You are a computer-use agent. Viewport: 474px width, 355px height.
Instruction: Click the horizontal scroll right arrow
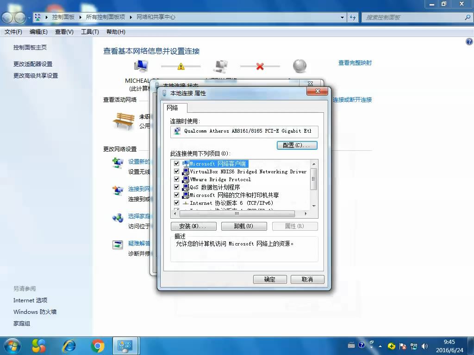pos(306,214)
